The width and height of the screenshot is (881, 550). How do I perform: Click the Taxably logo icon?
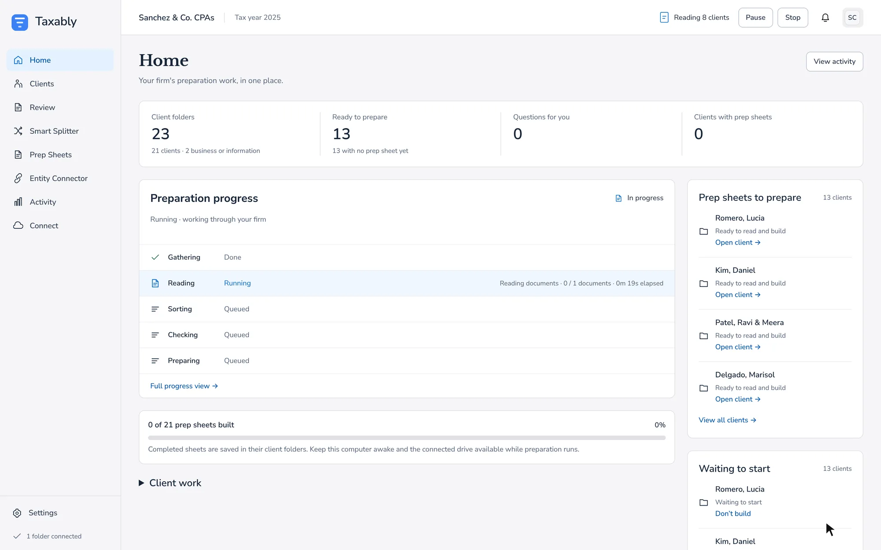[20, 22]
